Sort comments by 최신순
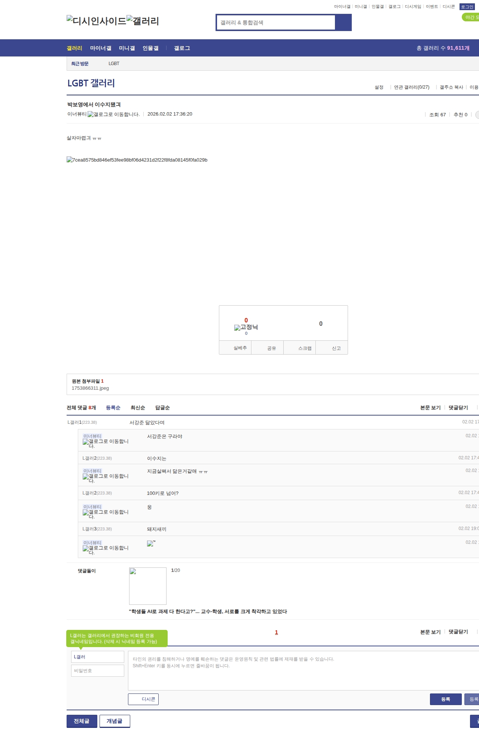Viewport: 479px width, 732px height. (138, 408)
